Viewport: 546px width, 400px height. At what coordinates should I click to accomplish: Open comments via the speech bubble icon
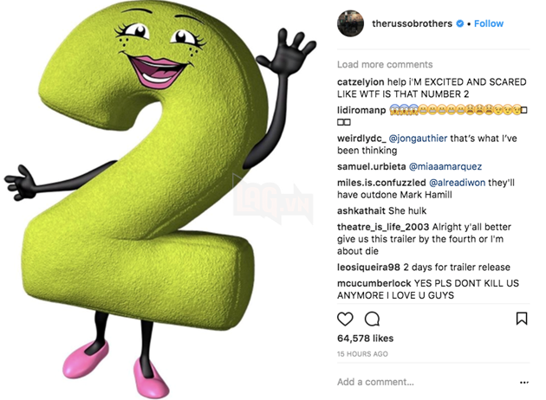[372, 319]
